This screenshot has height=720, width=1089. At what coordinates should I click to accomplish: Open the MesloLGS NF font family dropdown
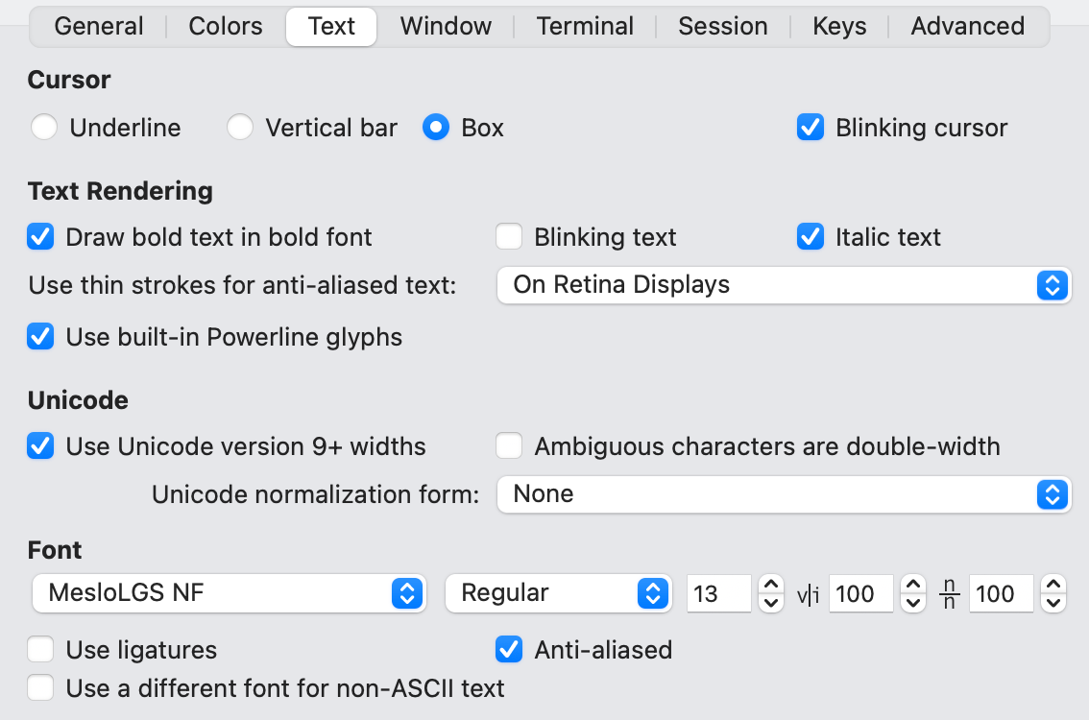pyautogui.click(x=228, y=593)
